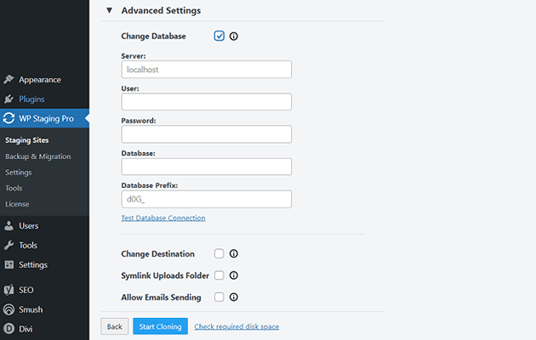Screen dimensions: 536x340
Task: Enable the Allow Emails Sending checkbox
Action: (x=220, y=297)
